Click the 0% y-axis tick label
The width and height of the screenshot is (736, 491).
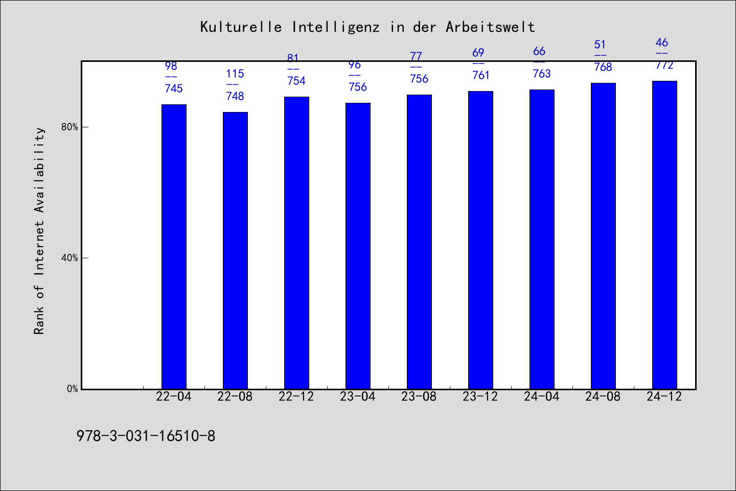(73, 389)
